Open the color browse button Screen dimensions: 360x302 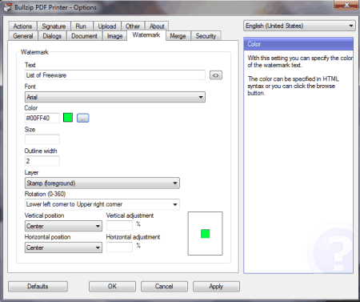coord(83,118)
